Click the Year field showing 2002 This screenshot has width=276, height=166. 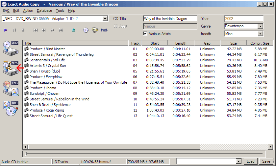pos(244,19)
